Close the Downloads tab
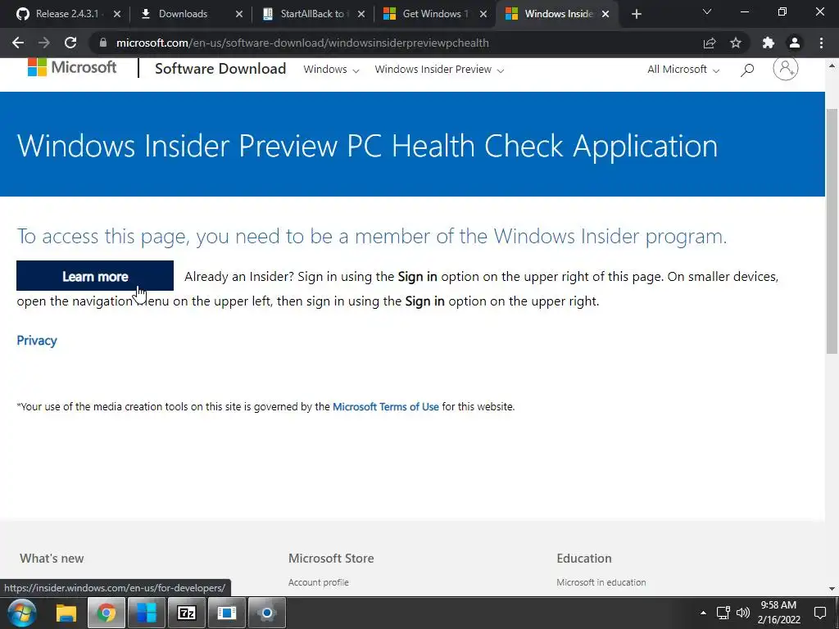Viewport: 839px width, 629px height. point(239,14)
